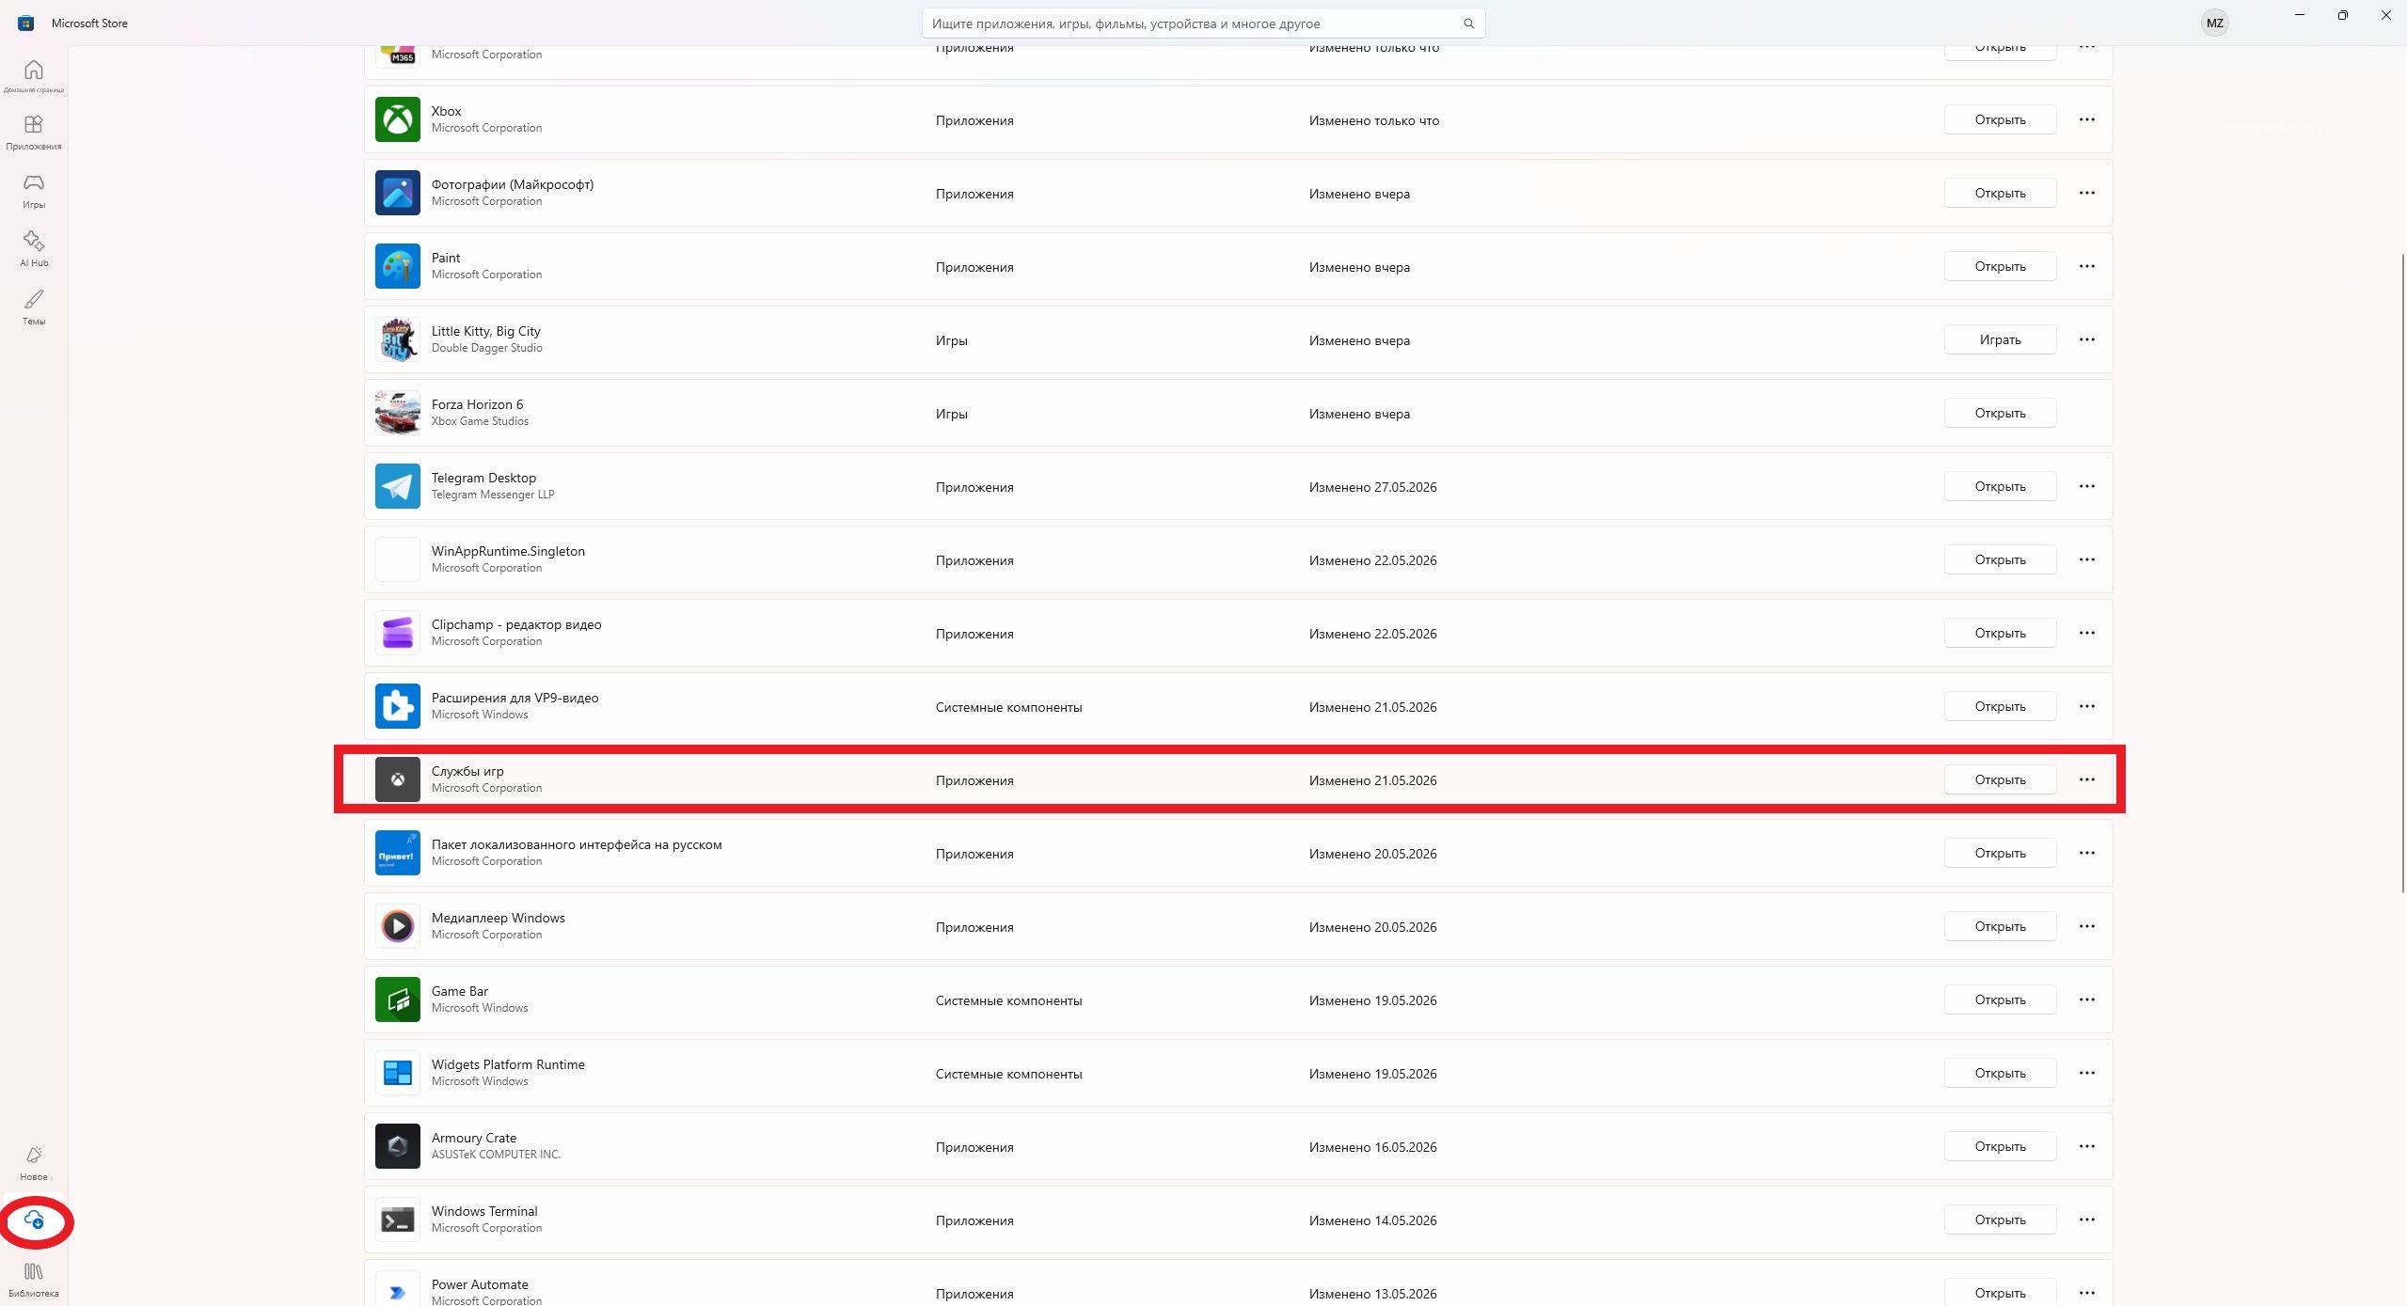Click Открыть button for Clipchamp
This screenshot has height=1306, width=2407.
[2000, 633]
